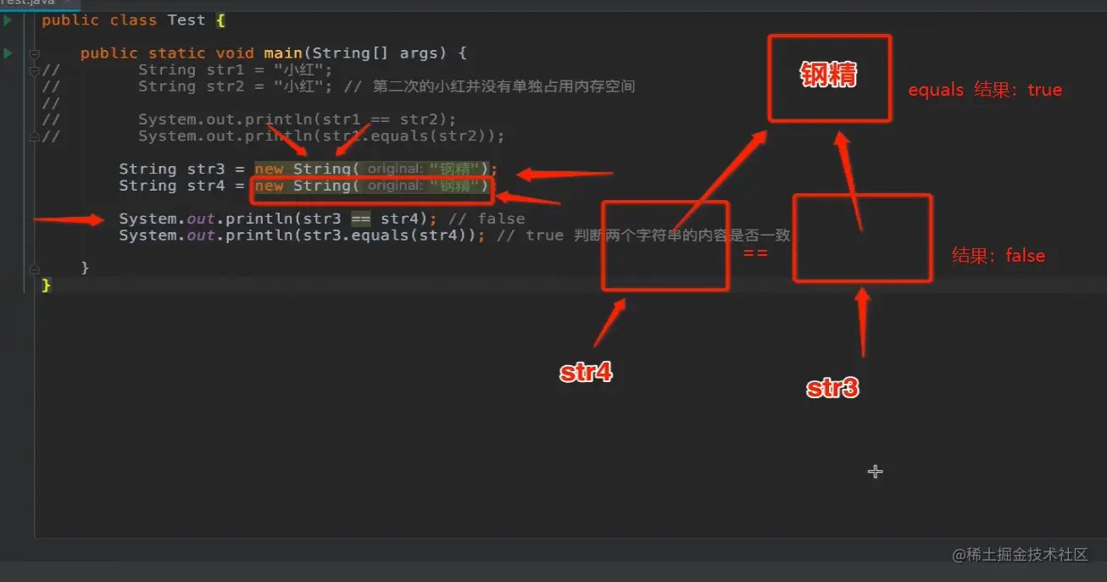This screenshot has width=1107, height=582.
Task: Click the 钢精 text inside the red box
Action: click(x=828, y=76)
